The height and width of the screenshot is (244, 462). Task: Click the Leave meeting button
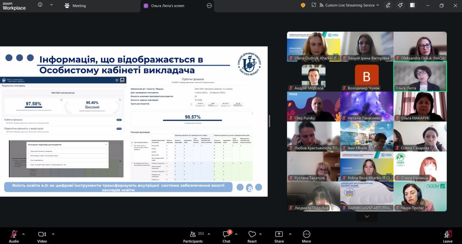point(448,236)
